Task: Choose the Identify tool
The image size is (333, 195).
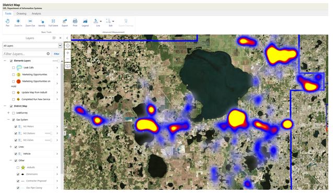Action: tap(42, 22)
